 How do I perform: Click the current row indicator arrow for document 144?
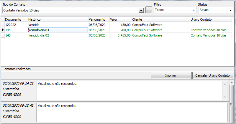3,30
